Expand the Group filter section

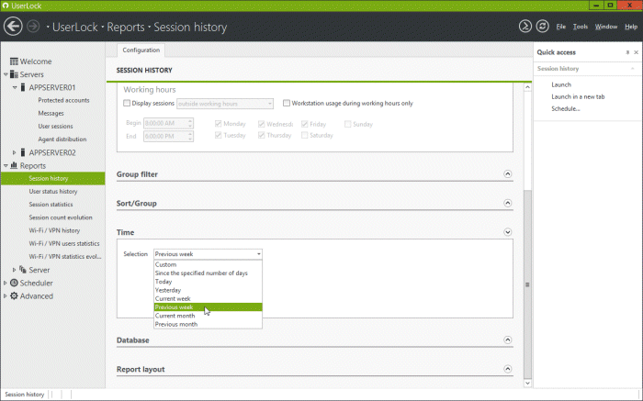pos(508,173)
